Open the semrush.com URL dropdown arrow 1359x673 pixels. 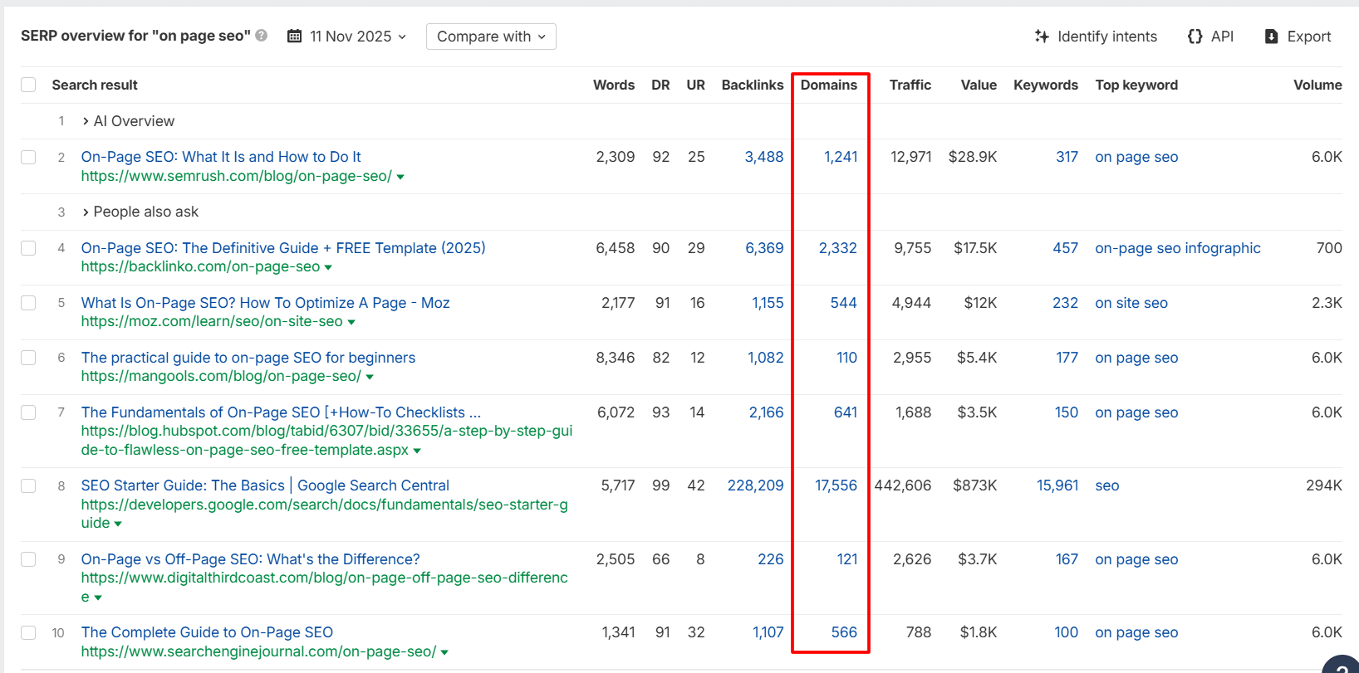pos(401,177)
